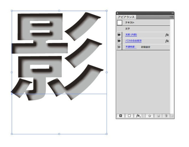
Task: Click the テキスト appearance thumbnail swatch
Action: click(x=120, y=22)
